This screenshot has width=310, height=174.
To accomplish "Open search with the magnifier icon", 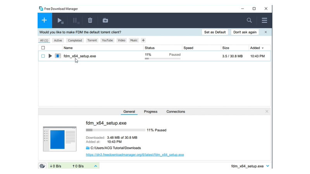I will (249, 20).
